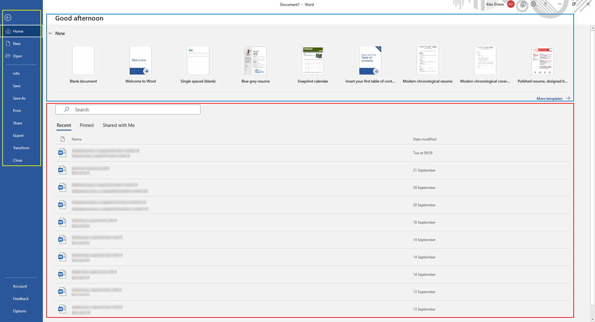
Task: Open Options at the sidebar bottom
Action: coord(19,311)
